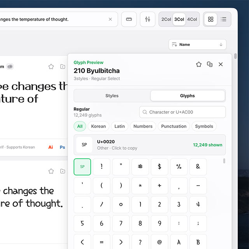Favorite 210 Byulbitcha with the star icon
This screenshot has height=249, width=249.
(199, 64)
